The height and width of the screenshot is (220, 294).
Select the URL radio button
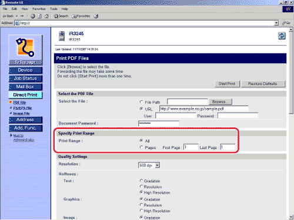click(141, 109)
